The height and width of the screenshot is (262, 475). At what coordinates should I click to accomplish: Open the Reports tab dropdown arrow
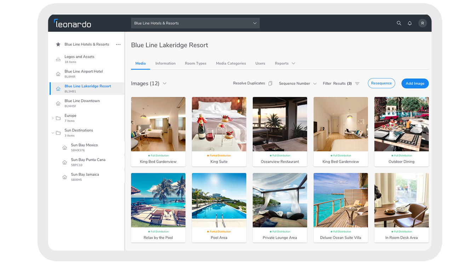pos(293,64)
